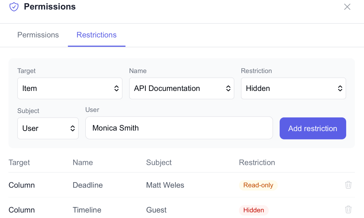The image size is (364, 218).
Task: Select the Guest subject cell
Action: coord(156,210)
